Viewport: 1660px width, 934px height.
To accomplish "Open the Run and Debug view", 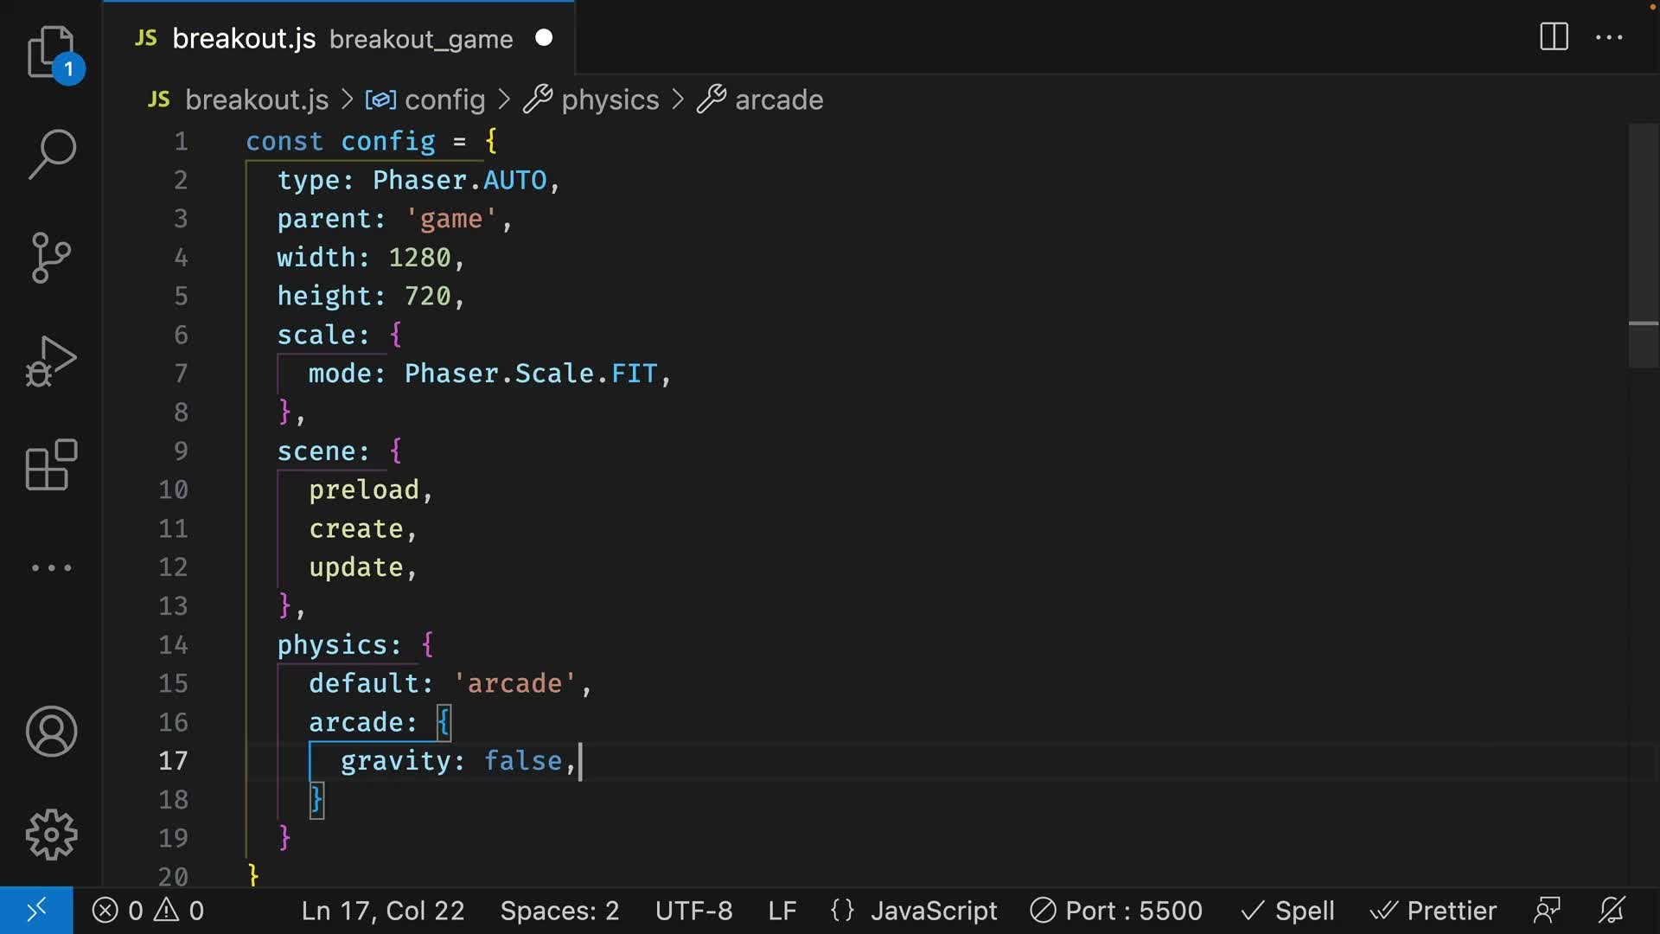I will tap(52, 361).
